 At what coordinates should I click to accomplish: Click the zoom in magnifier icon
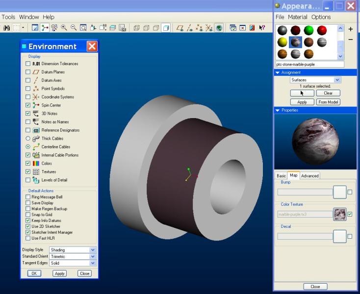(64, 28)
